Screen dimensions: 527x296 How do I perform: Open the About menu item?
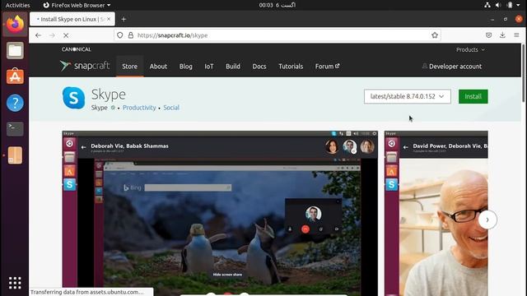(x=158, y=67)
